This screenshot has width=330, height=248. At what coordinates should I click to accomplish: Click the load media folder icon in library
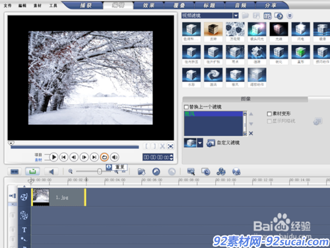246,16
